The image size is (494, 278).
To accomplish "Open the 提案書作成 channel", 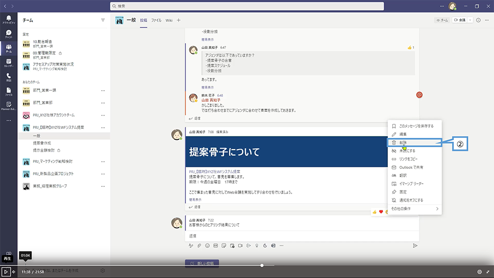I will tap(42, 143).
